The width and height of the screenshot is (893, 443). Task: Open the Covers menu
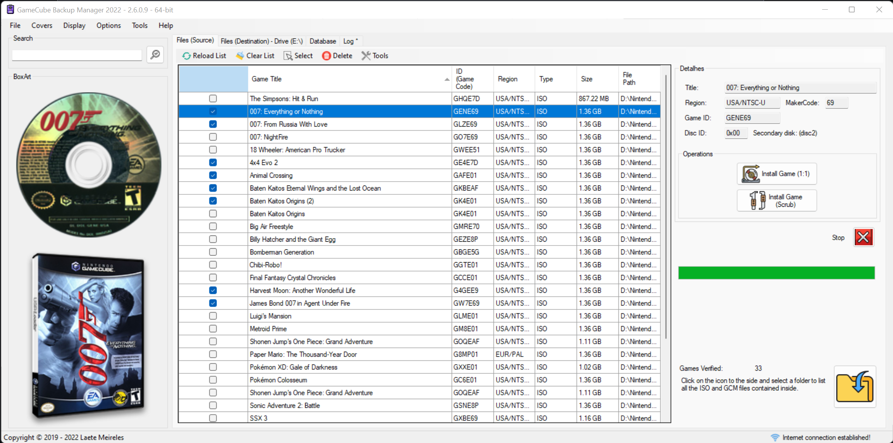pos(41,25)
